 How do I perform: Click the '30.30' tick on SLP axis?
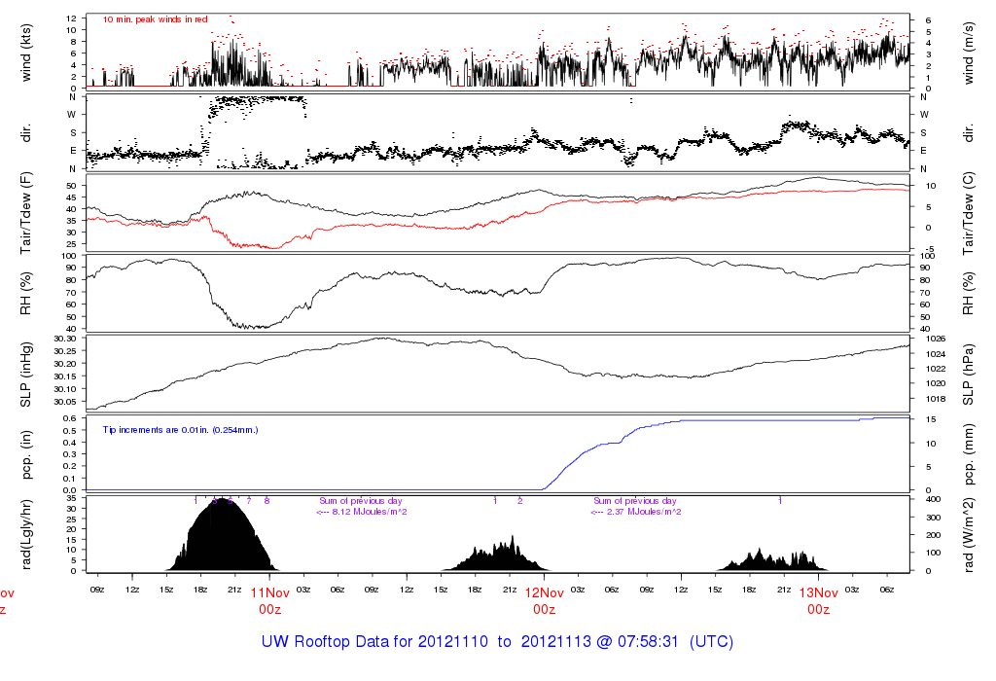(65, 339)
